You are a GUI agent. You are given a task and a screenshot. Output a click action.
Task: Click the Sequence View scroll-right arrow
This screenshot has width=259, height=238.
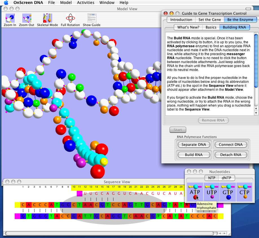click(x=224, y=233)
